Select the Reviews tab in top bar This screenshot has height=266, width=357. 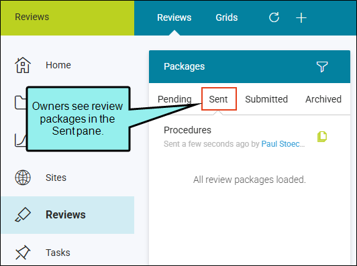174,17
